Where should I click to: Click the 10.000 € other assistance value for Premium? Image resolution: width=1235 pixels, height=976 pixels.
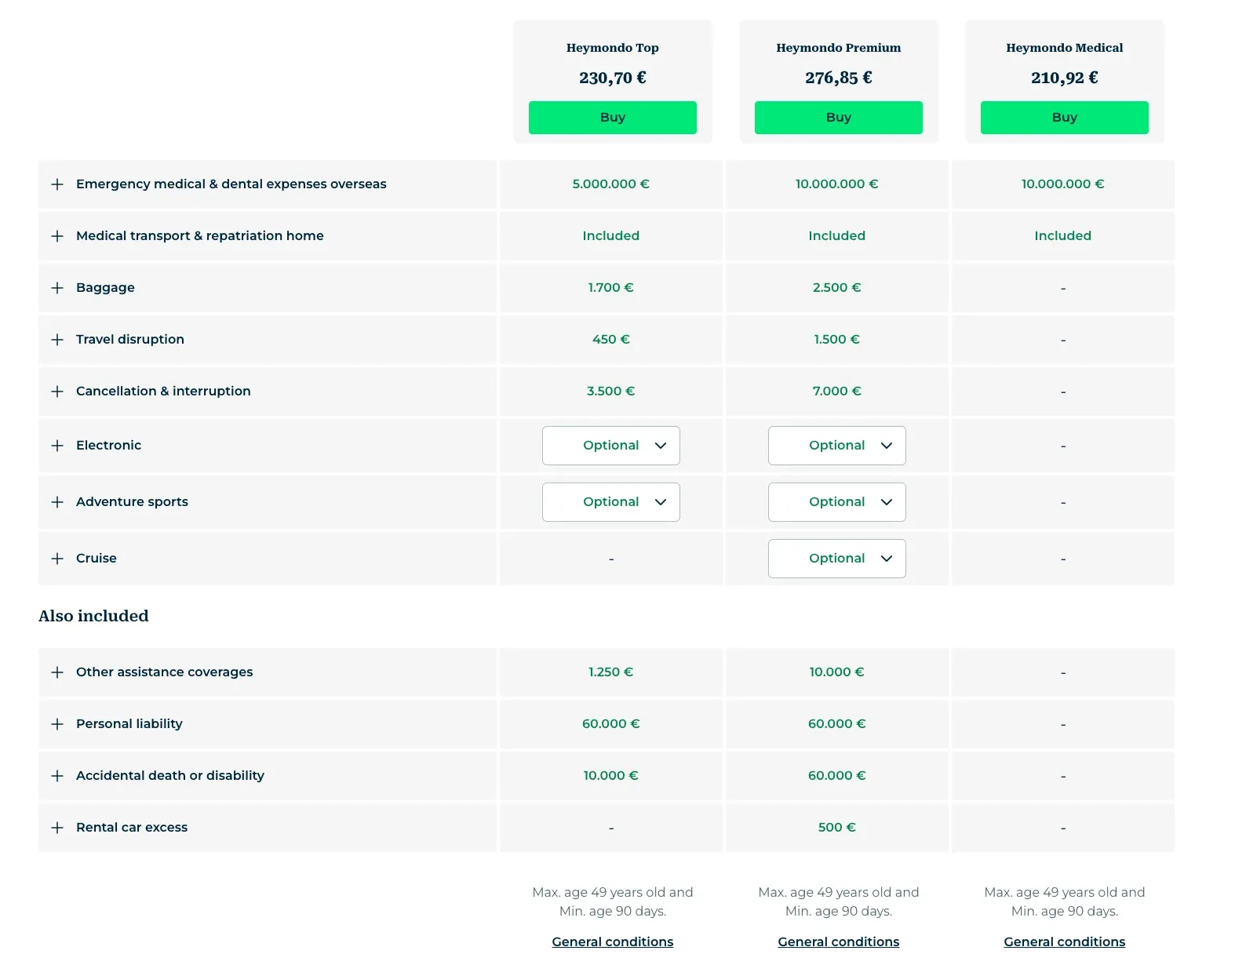click(x=837, y=672)
